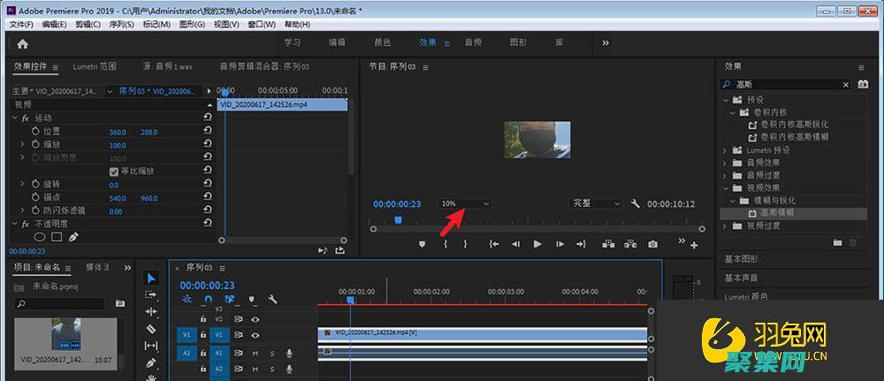Uncheck the 等比缩放 uniform scale checkbox
Image resolution: width=884 pixels, height=381 pixels.
[x=114, y=171]
